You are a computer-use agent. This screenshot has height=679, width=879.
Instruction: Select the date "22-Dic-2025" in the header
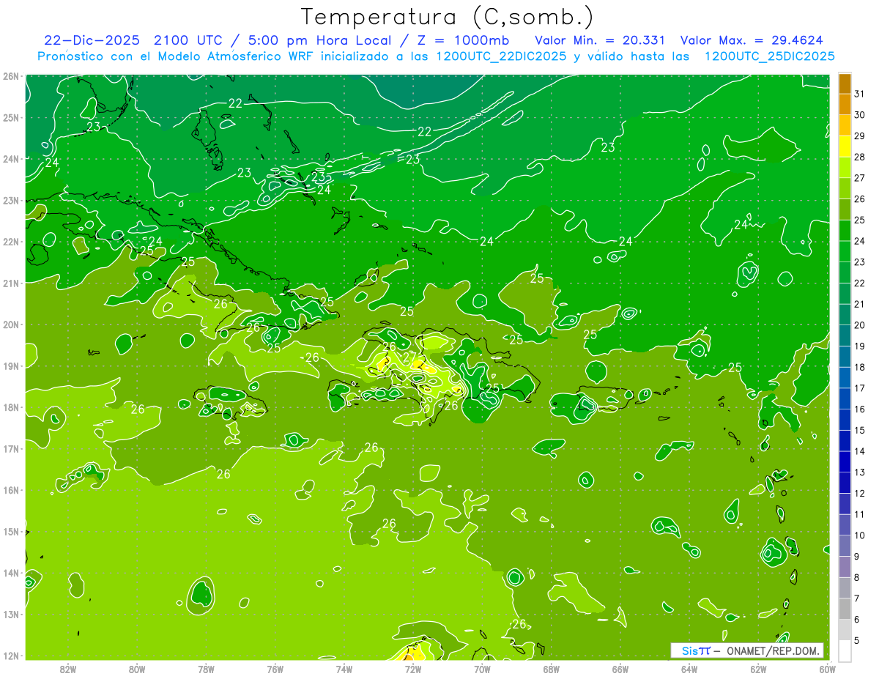tap(92, 40)
